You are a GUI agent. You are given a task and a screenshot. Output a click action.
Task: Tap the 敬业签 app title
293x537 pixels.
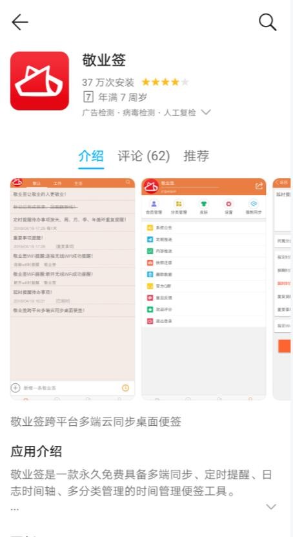pyautogui.click(x=104, y=60)
